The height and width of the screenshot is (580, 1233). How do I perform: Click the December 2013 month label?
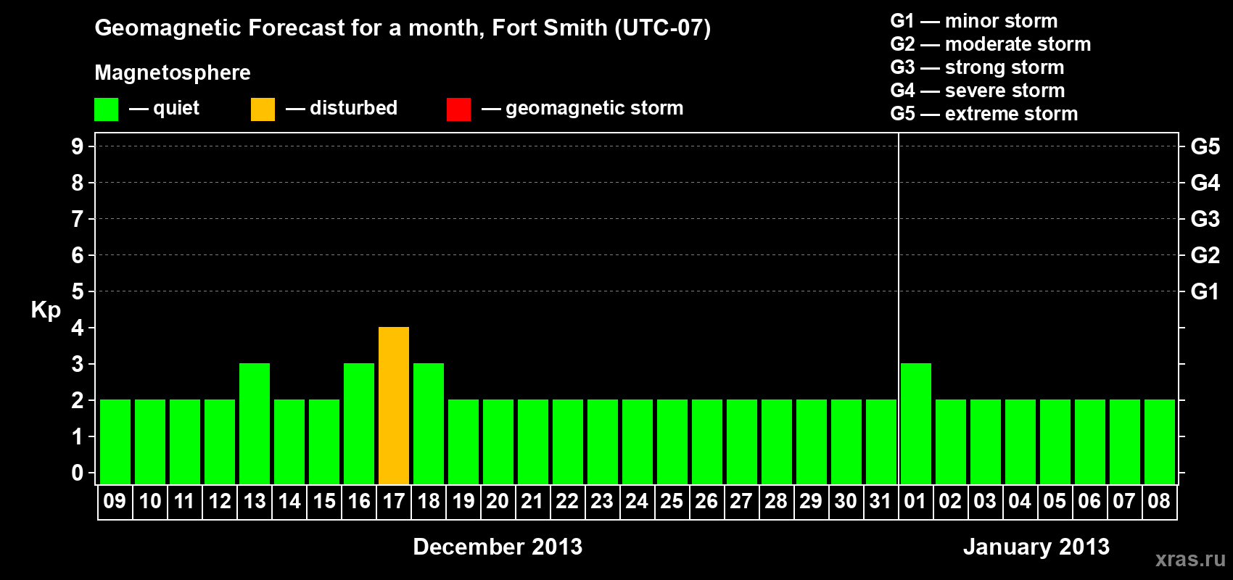click(498, 547)
